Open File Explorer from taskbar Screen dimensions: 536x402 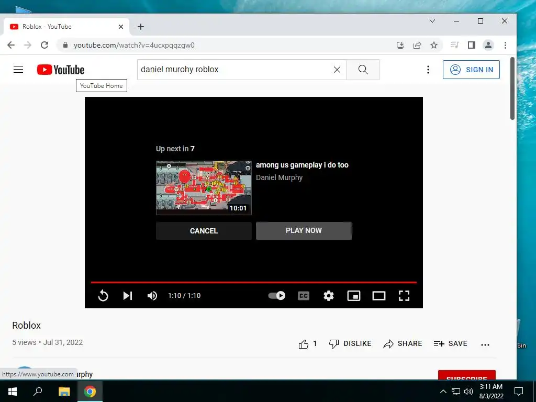pyautogui.click(x=64, y=391)
